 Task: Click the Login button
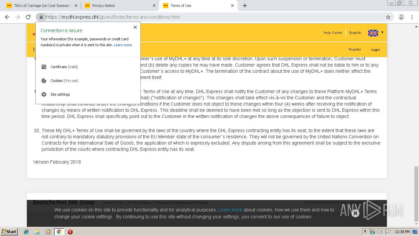(375, 50)
